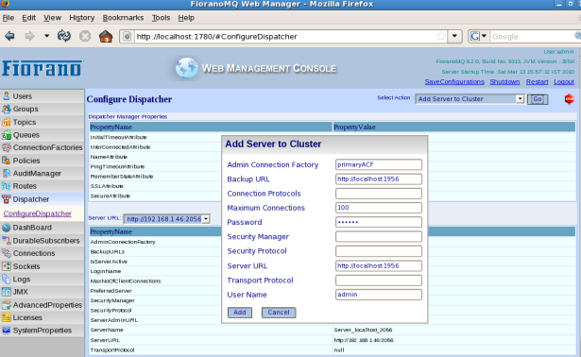Click the bookmark star in address bar

pos(440,36)
